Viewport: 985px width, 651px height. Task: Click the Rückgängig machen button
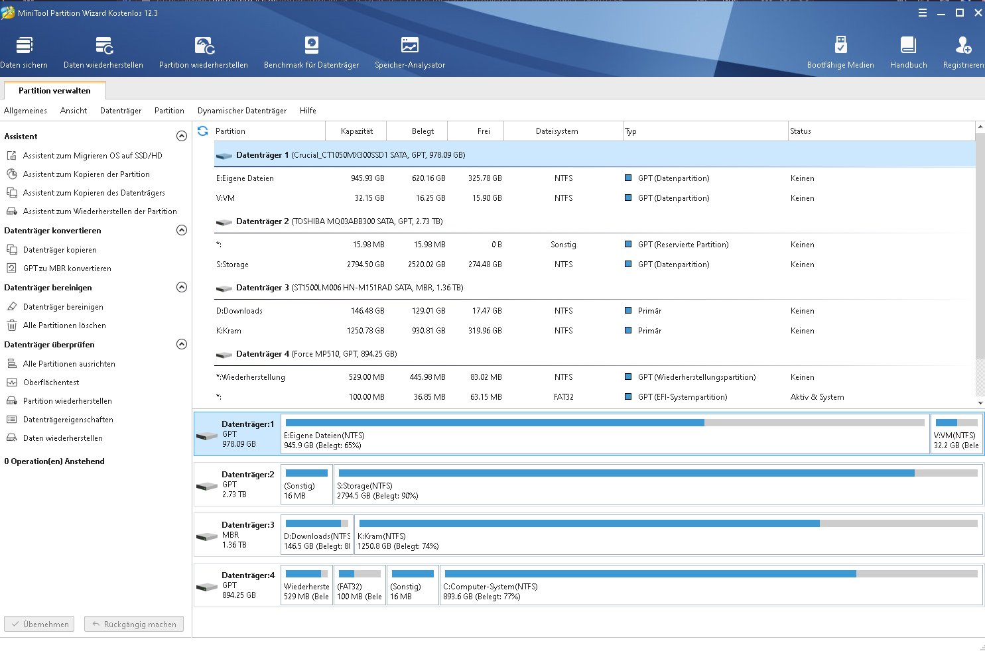coord(134,624)
